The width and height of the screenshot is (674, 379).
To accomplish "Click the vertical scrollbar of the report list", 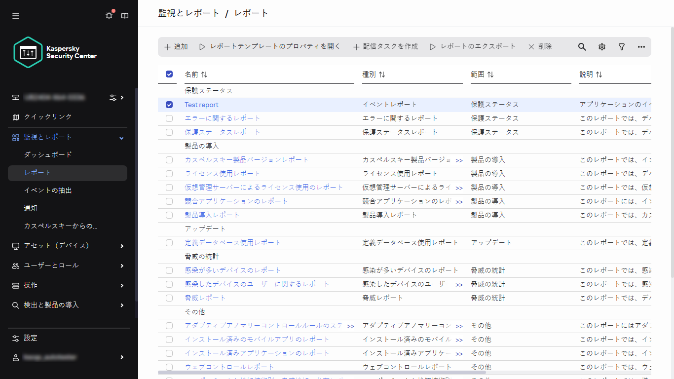I will 671,148.
